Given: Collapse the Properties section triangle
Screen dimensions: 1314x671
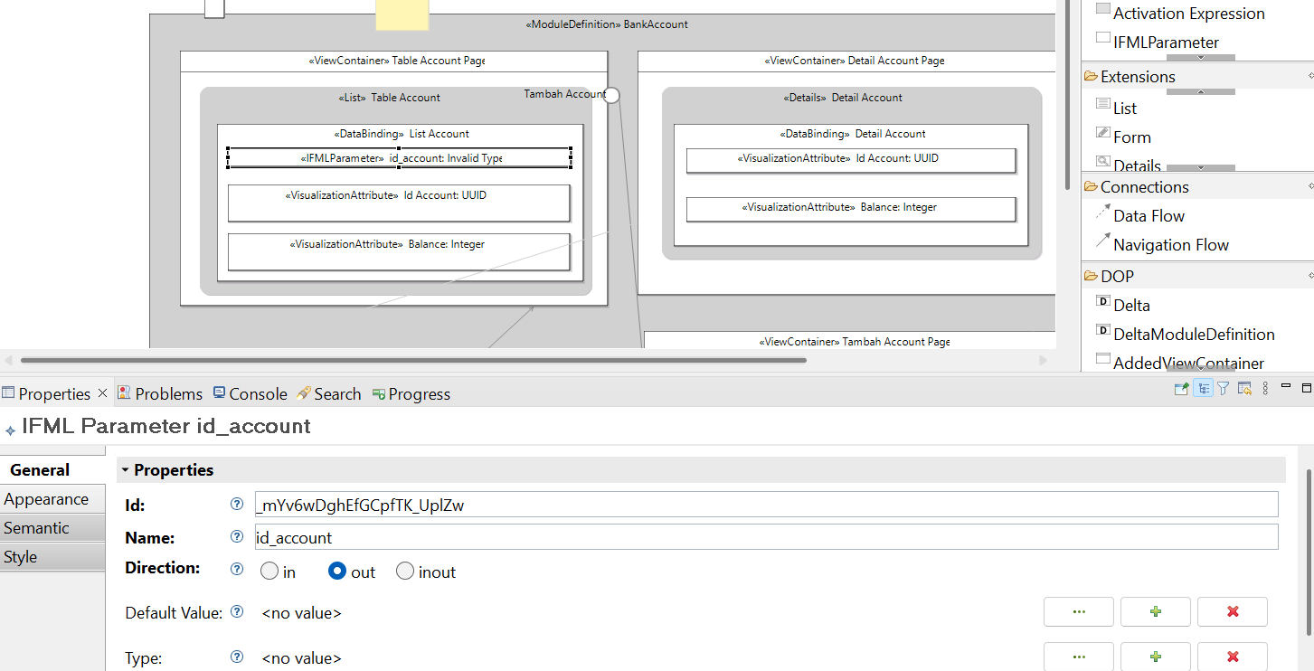Looking at the screenshot, I should pyautogui.click(x=126, y=470).
